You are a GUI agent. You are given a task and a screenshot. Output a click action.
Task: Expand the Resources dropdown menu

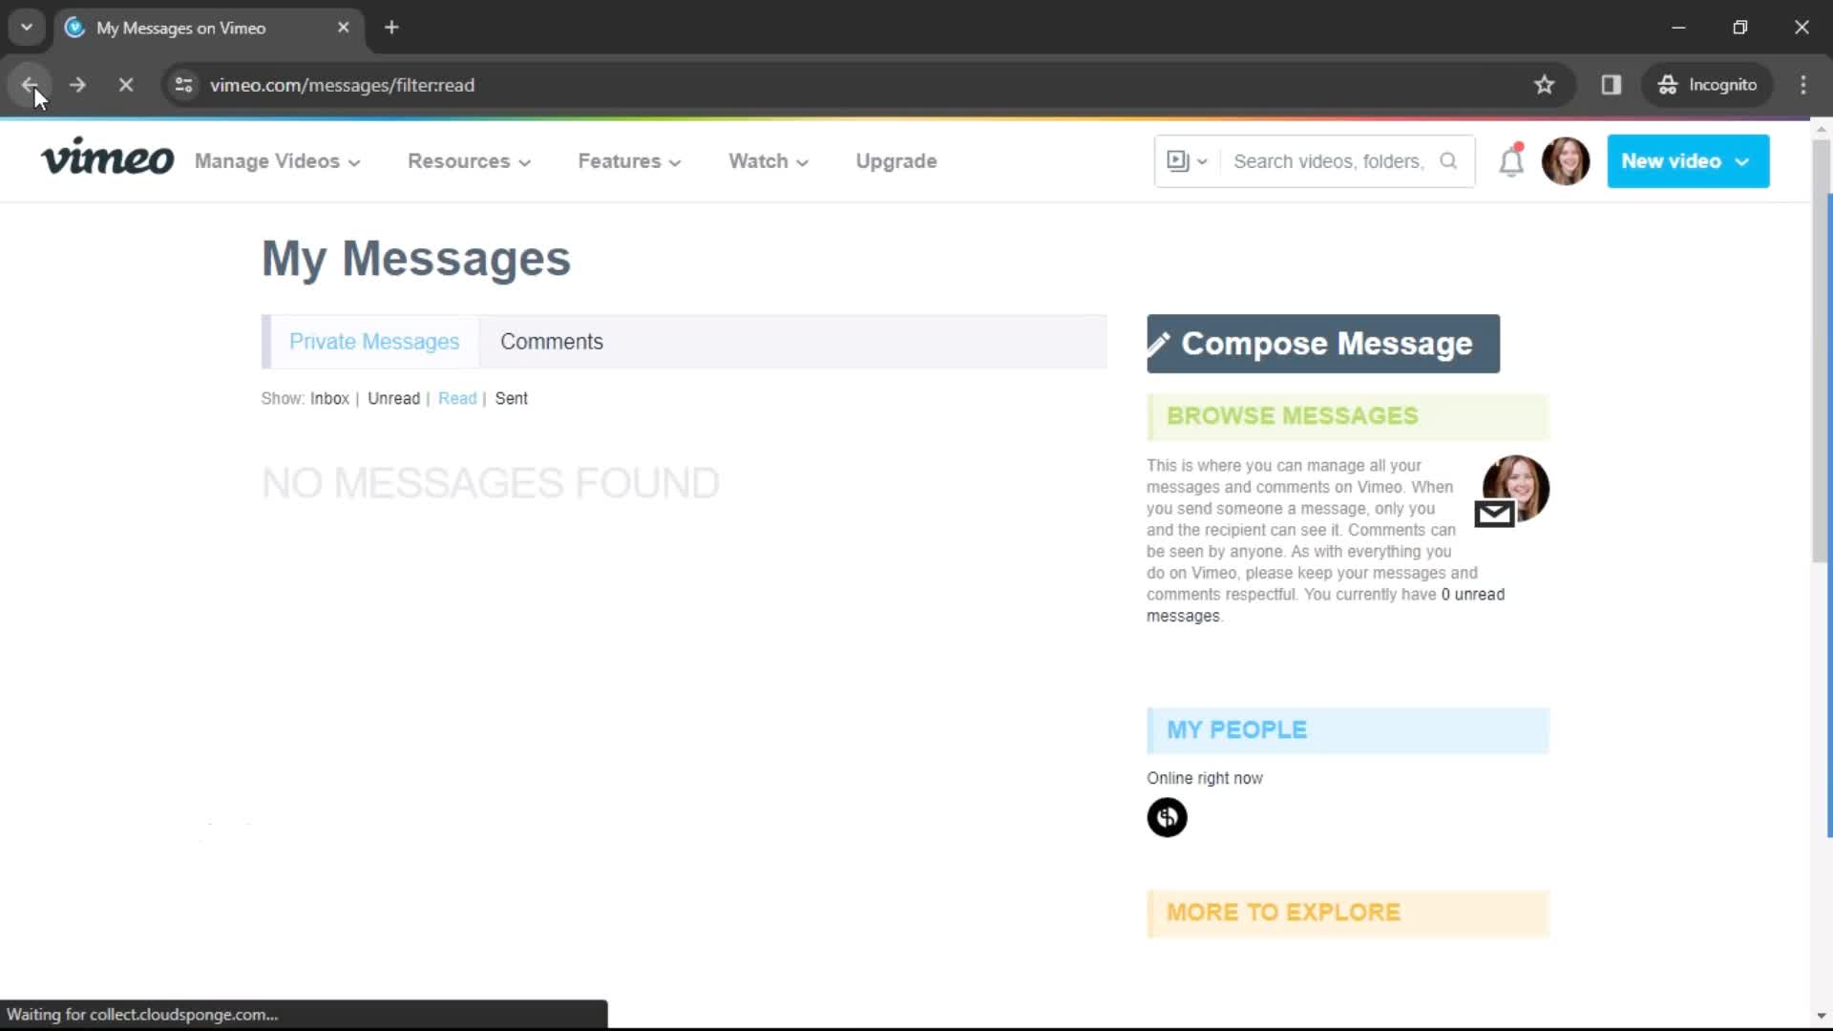pyautogui.click(x=469, y=161)
